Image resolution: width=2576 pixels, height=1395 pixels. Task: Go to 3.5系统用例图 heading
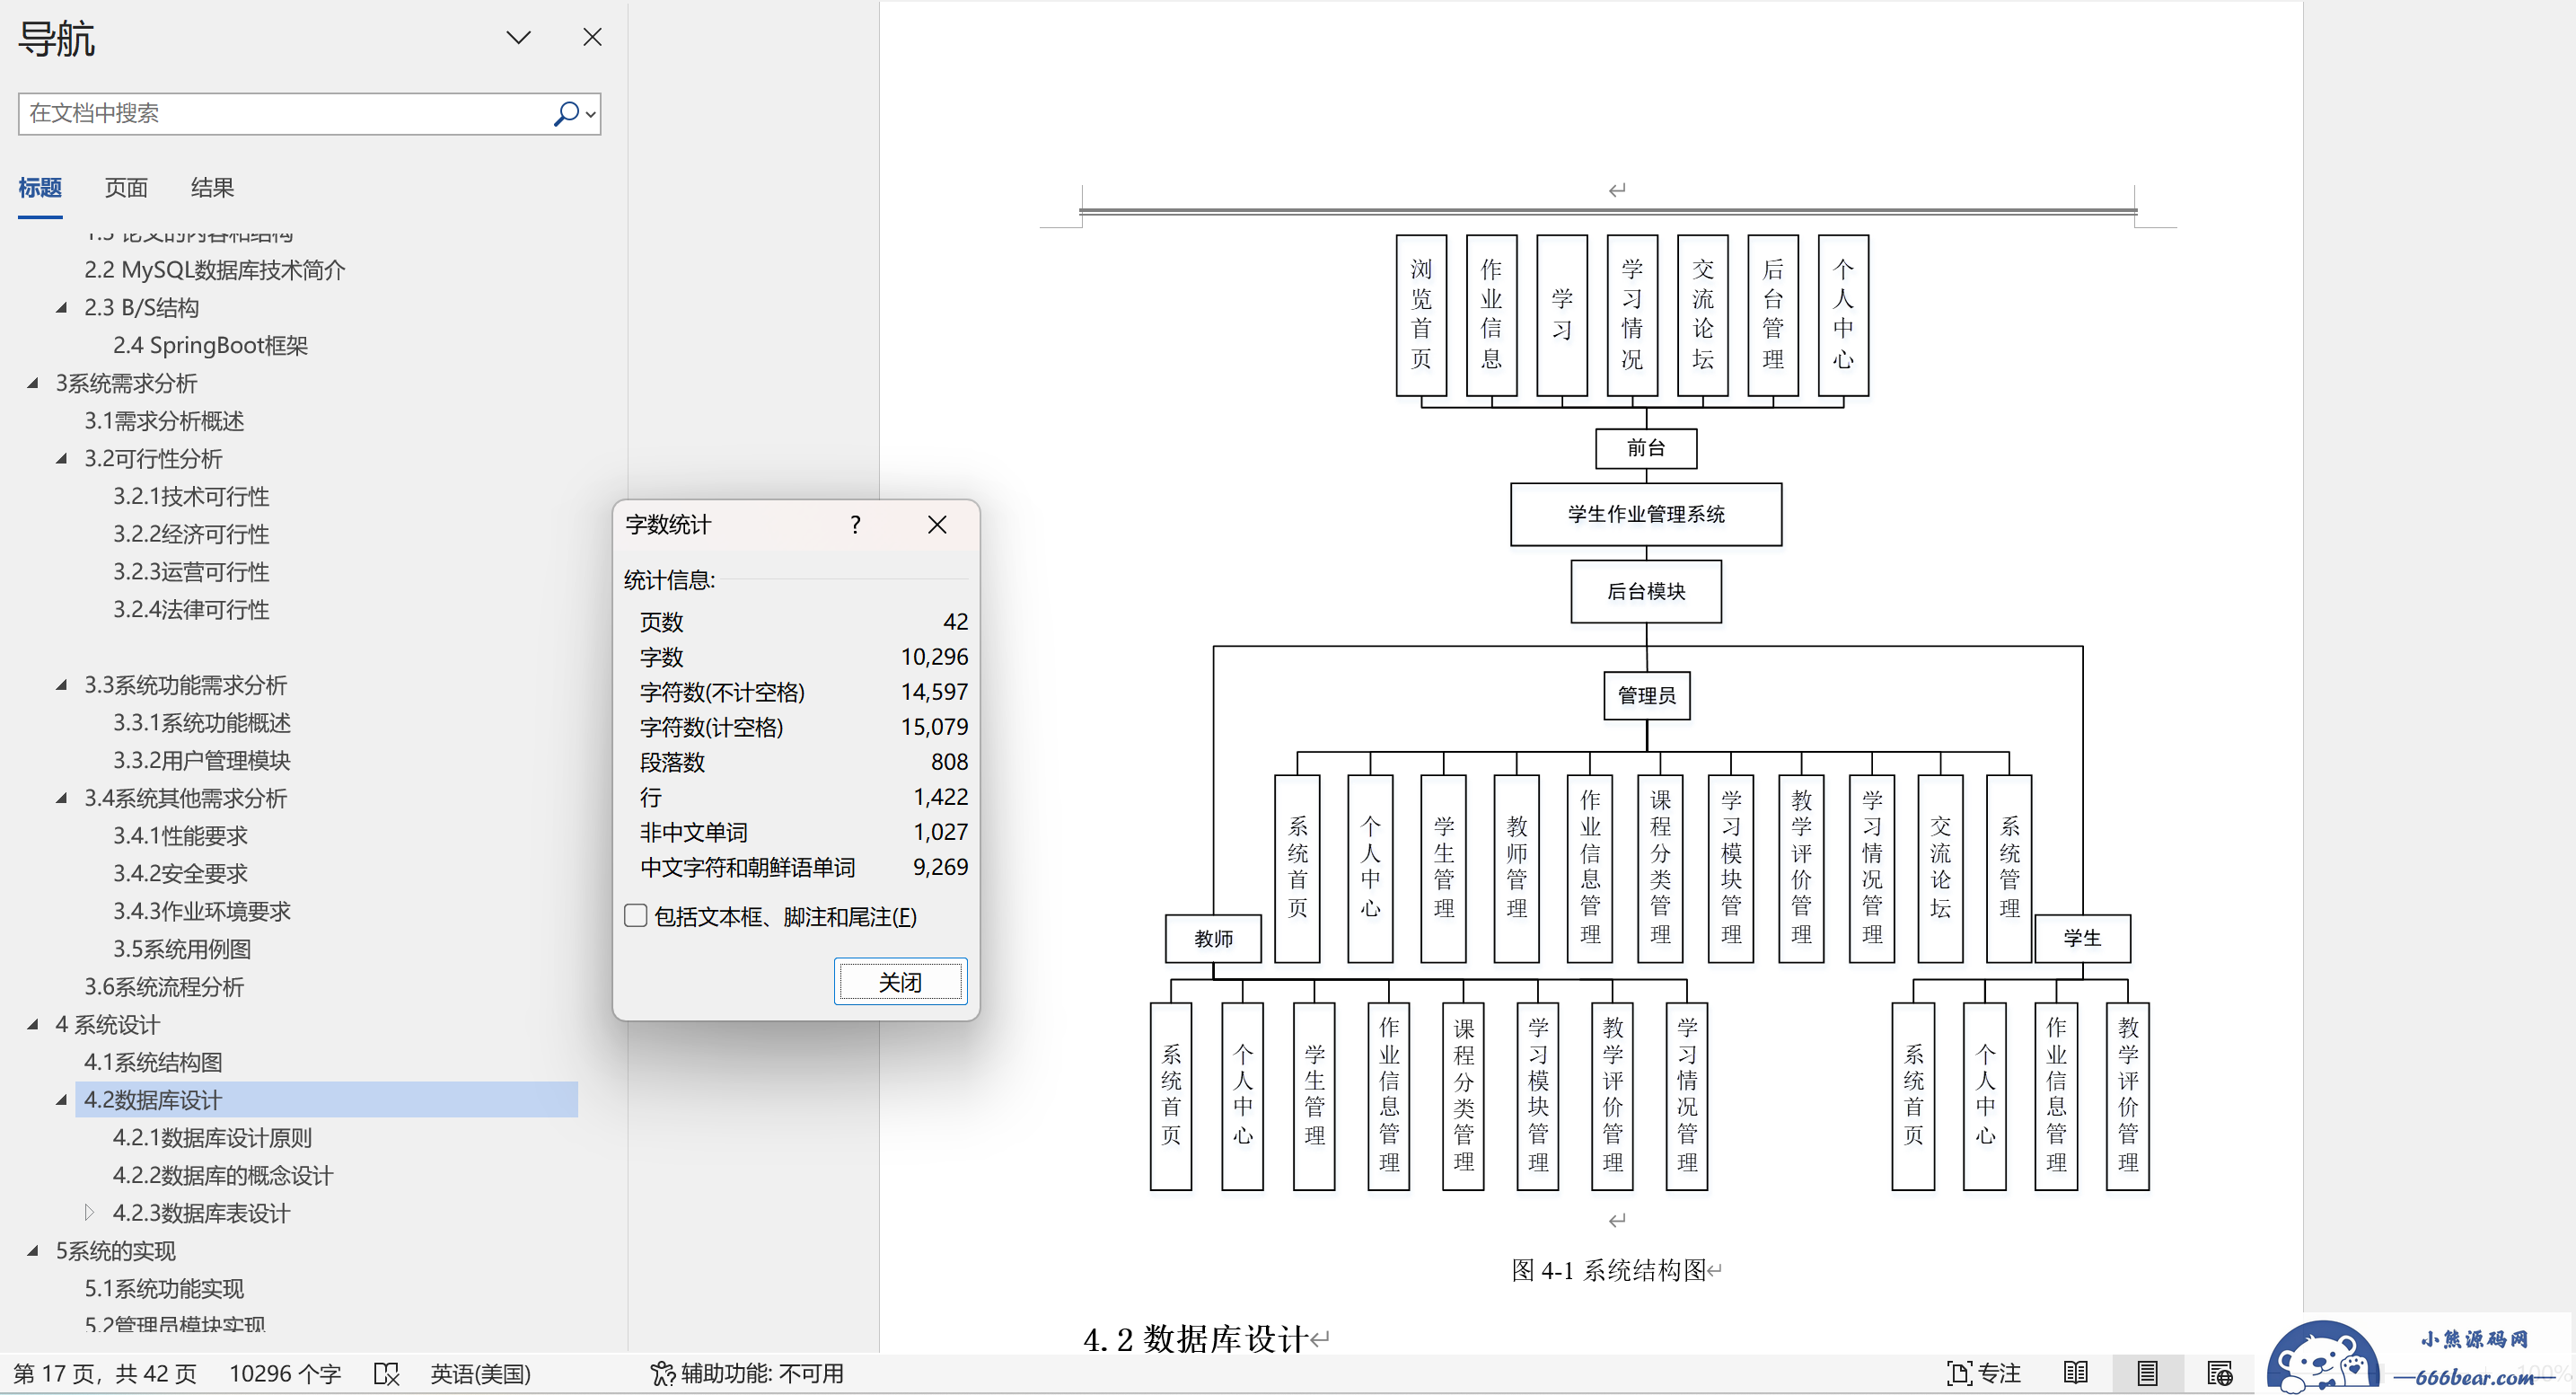click(182, 949)
